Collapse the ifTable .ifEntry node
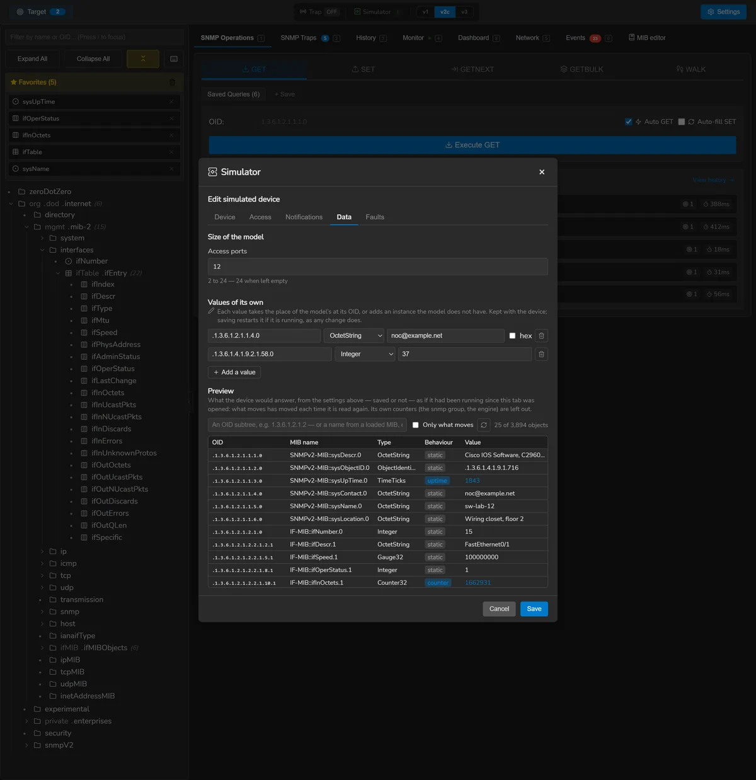 pos(58,273)
